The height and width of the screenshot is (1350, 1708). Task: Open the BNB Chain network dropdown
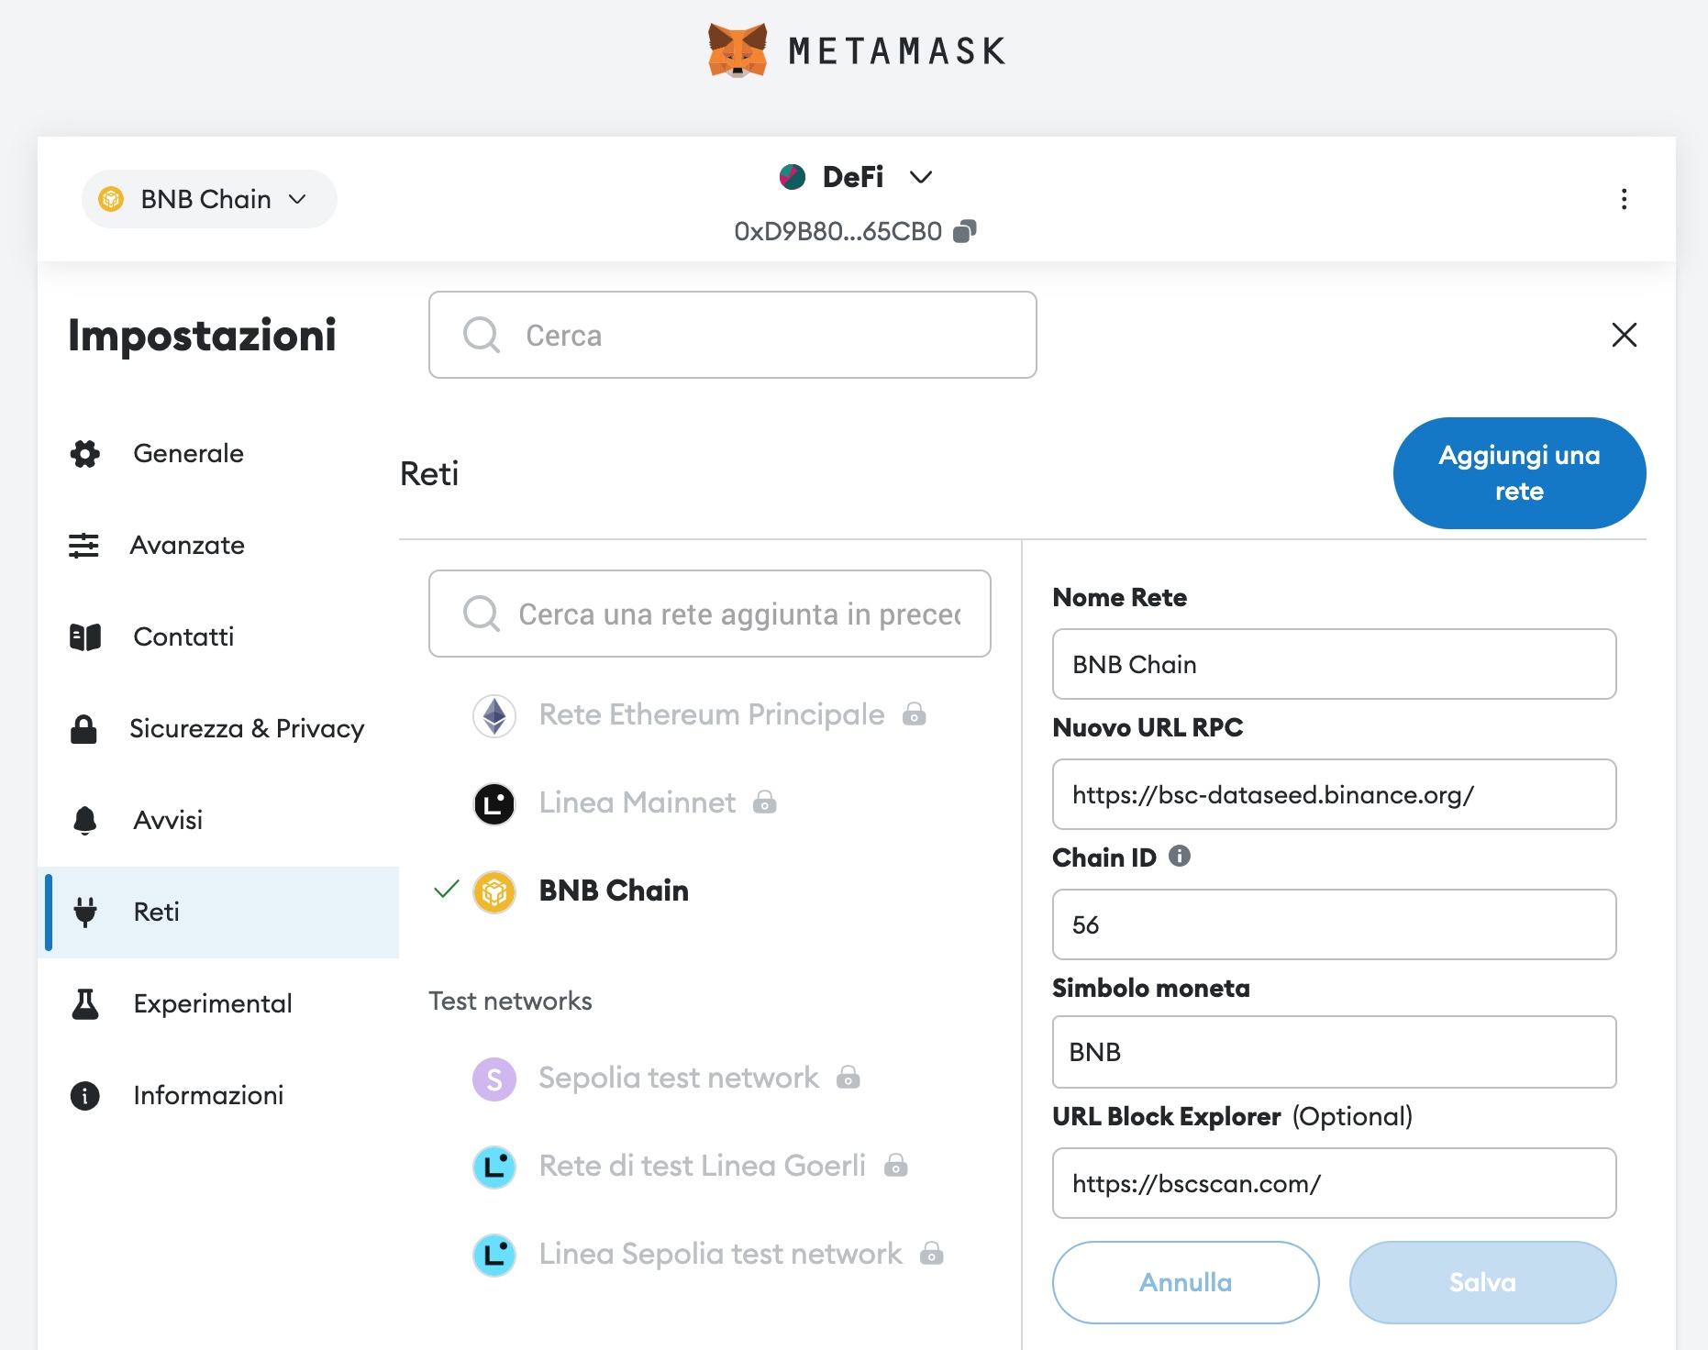point(209,199)
